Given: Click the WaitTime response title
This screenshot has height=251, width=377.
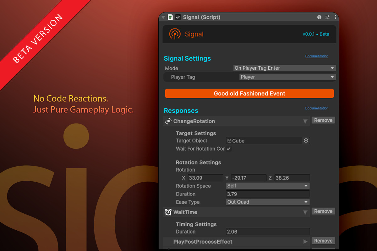Looking at the screenshot, I should click(x=185, y=212).
